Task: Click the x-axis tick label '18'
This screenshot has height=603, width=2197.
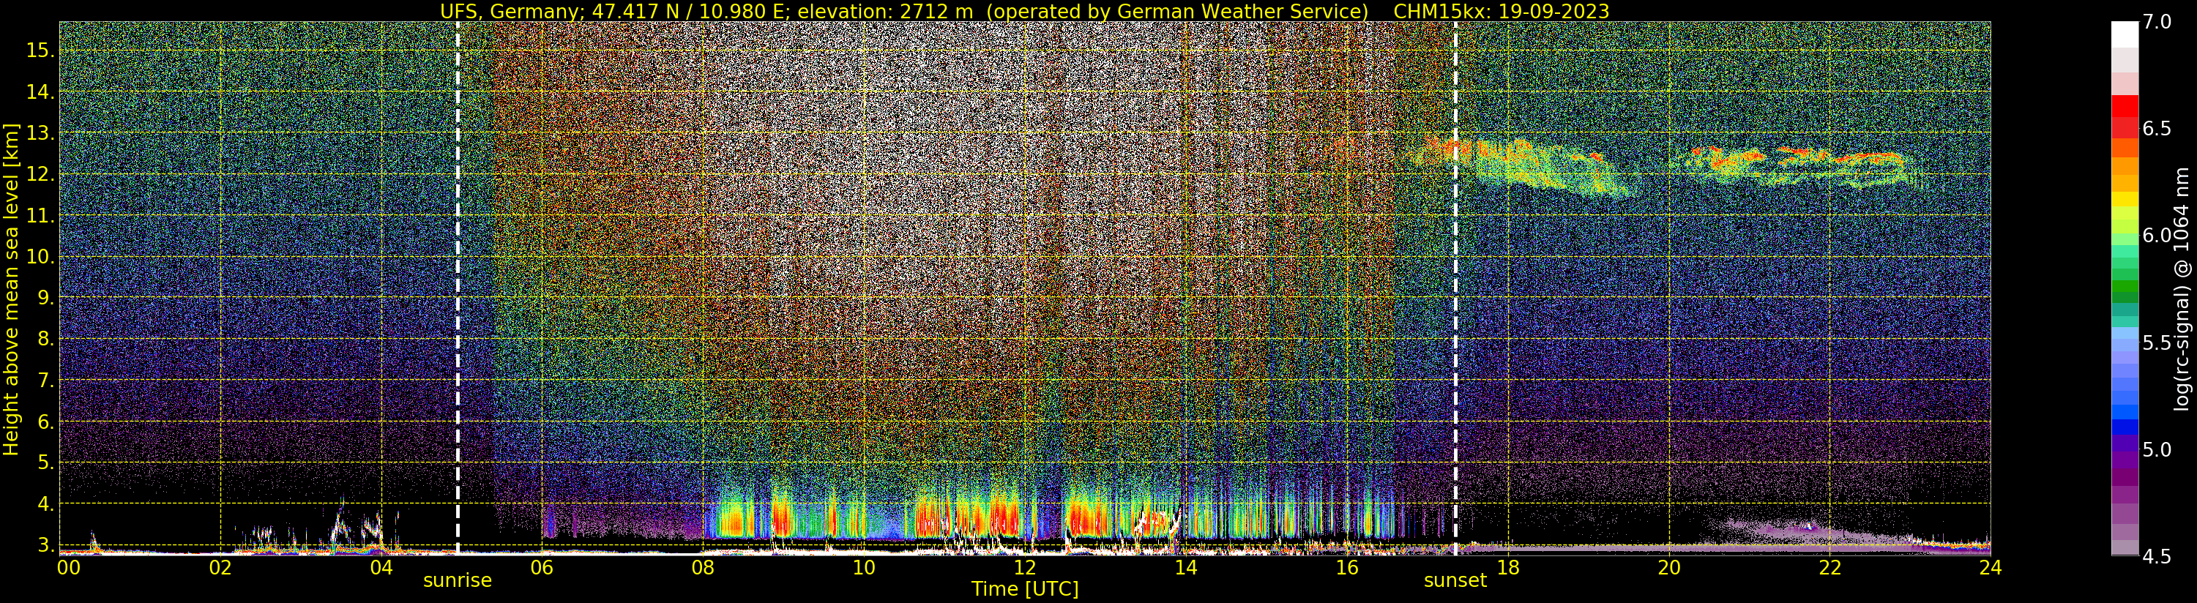Action: pos(1508,567)
